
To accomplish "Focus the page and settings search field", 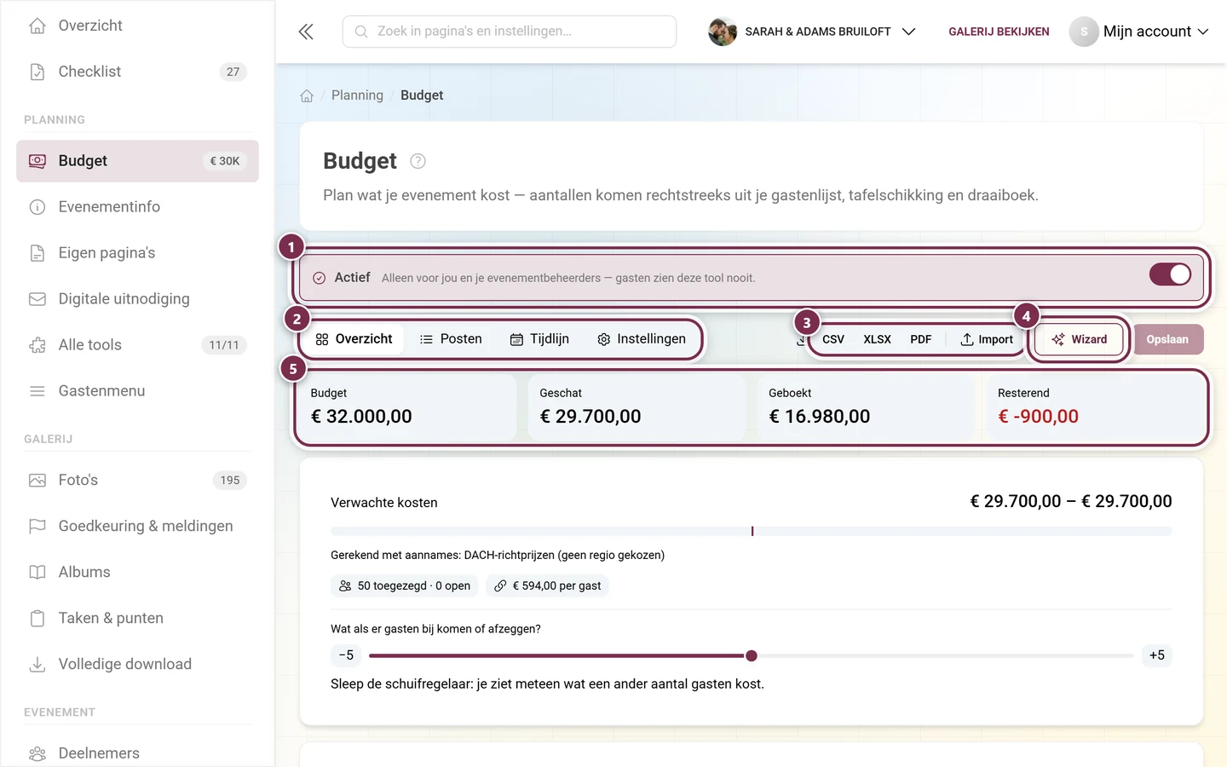I will pyautogui.click(x=510, y=32).
